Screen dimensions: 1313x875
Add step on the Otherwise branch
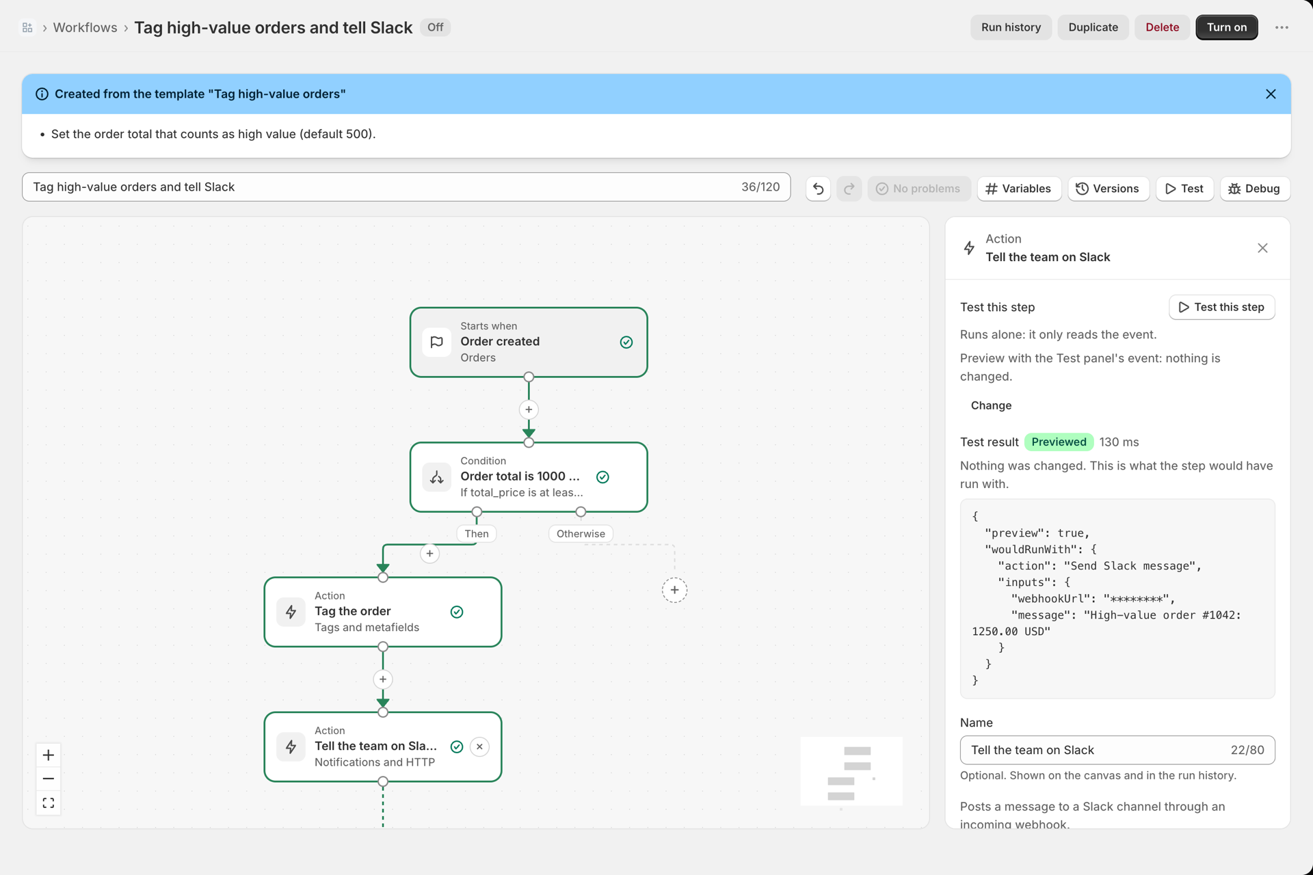click(x=674, y=590)
